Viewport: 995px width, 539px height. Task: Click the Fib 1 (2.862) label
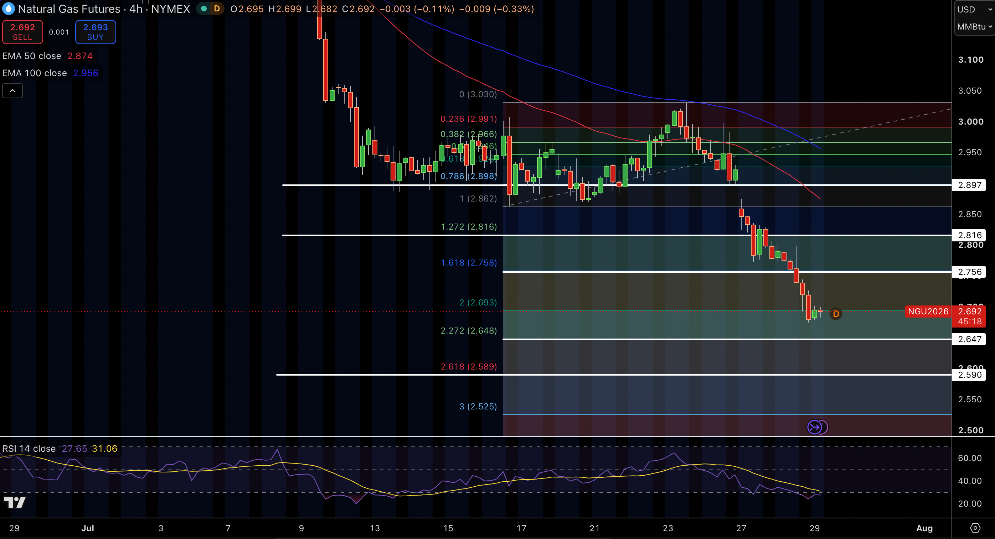tap(478, 198)
